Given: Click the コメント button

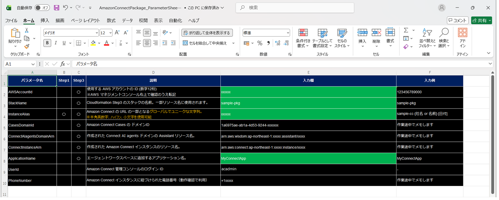Looking at the screenshot, I should coord(458,20).
